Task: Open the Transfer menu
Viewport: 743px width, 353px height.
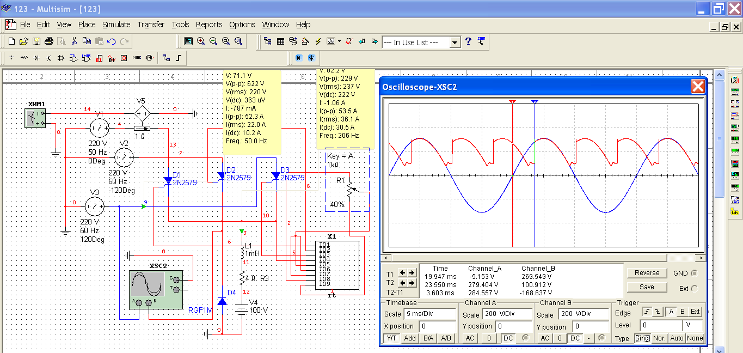Action: (151, 25)
